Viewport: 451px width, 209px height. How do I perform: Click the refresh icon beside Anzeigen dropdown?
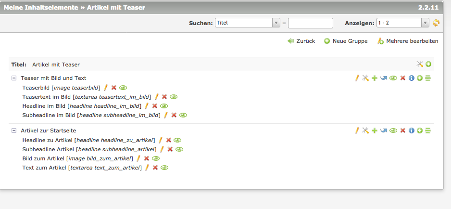pyautogui.click(x=436, y=23)
